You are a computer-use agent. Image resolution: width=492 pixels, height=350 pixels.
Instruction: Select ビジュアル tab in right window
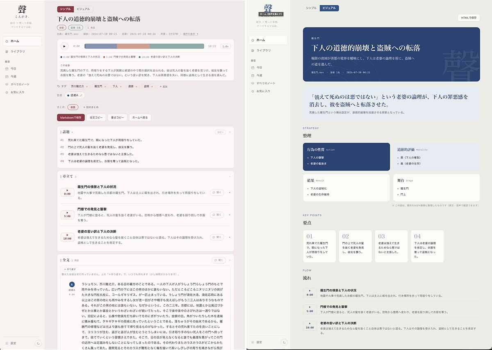(329, 8)
